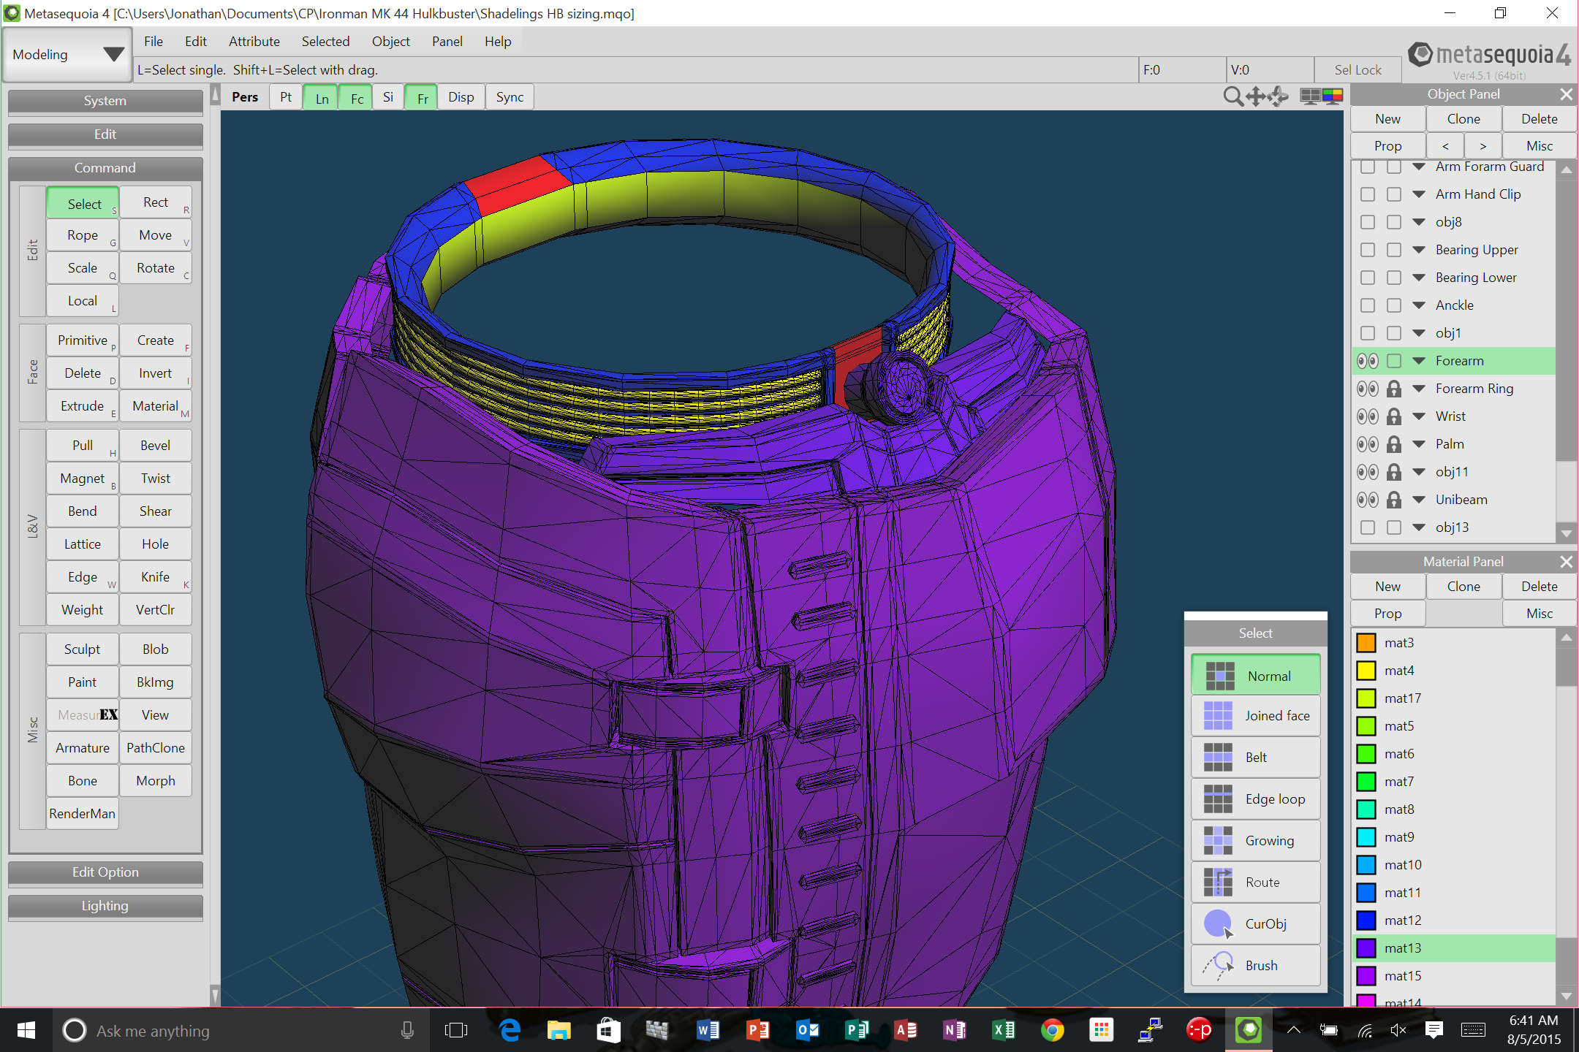
Task: Open the Modeling mode dropdown
Action: click(67, 55)
